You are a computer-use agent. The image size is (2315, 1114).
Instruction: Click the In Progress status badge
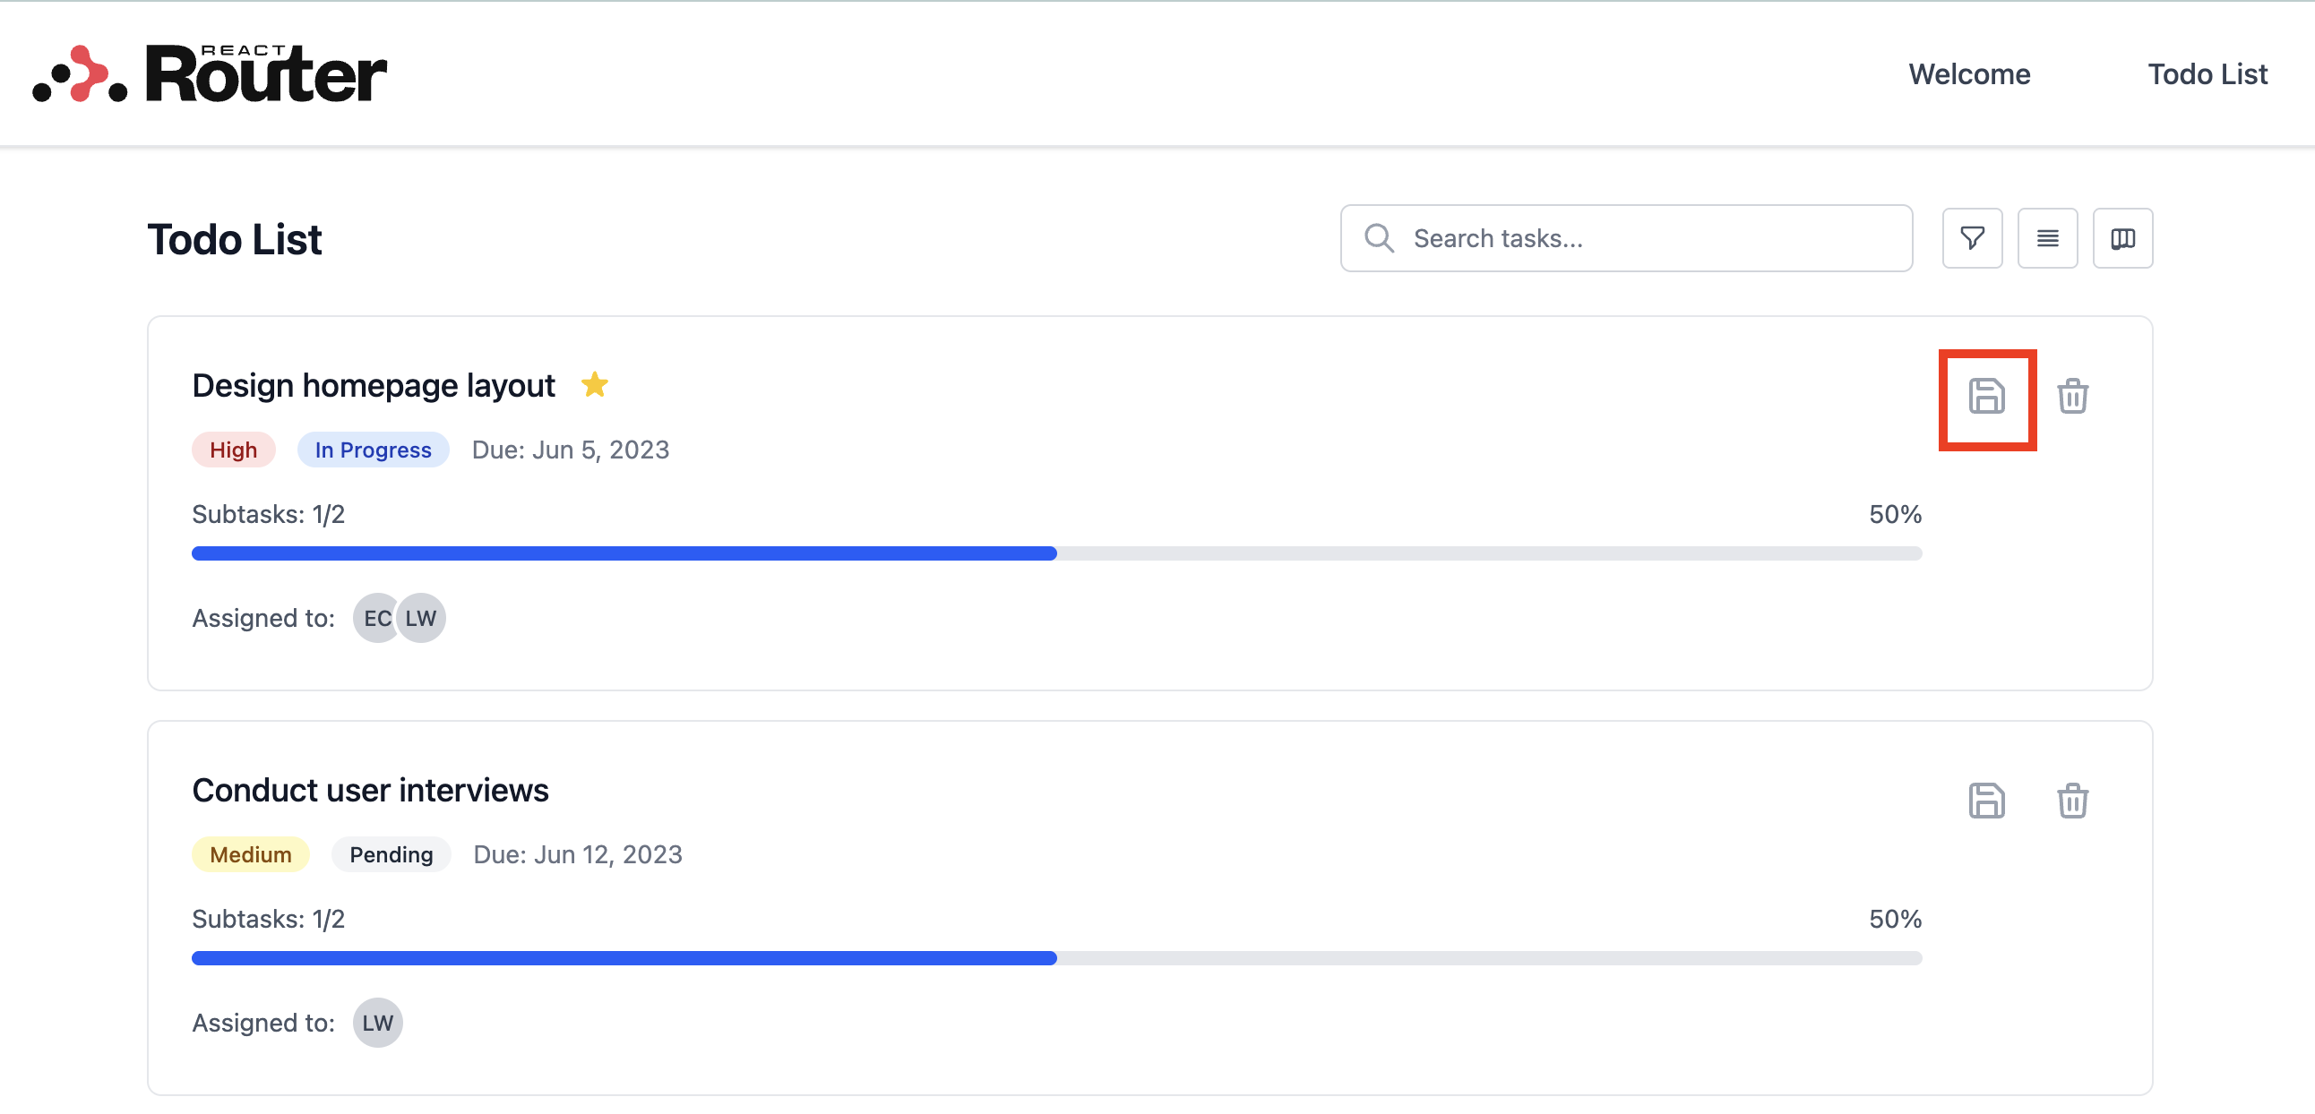[x=373, y=450]
